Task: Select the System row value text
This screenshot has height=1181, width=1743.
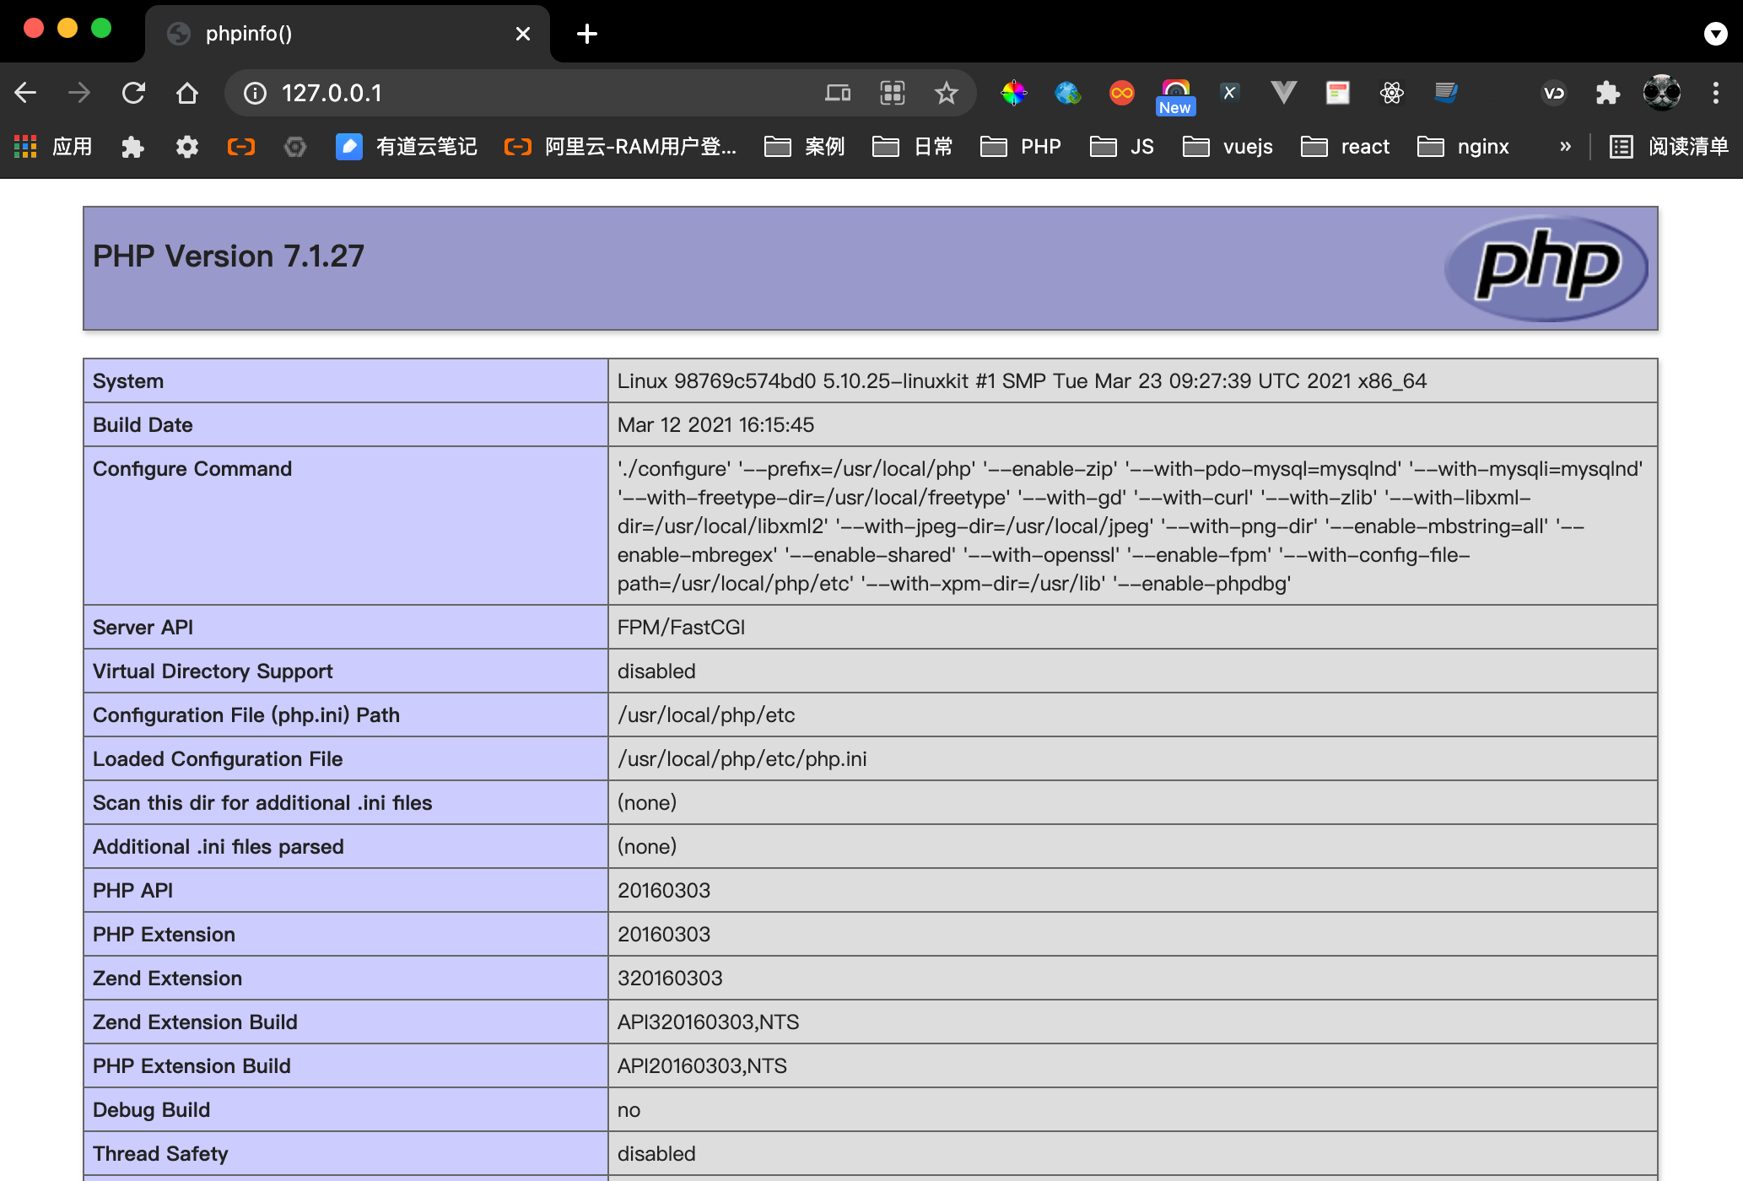Action: (1022, 381)
